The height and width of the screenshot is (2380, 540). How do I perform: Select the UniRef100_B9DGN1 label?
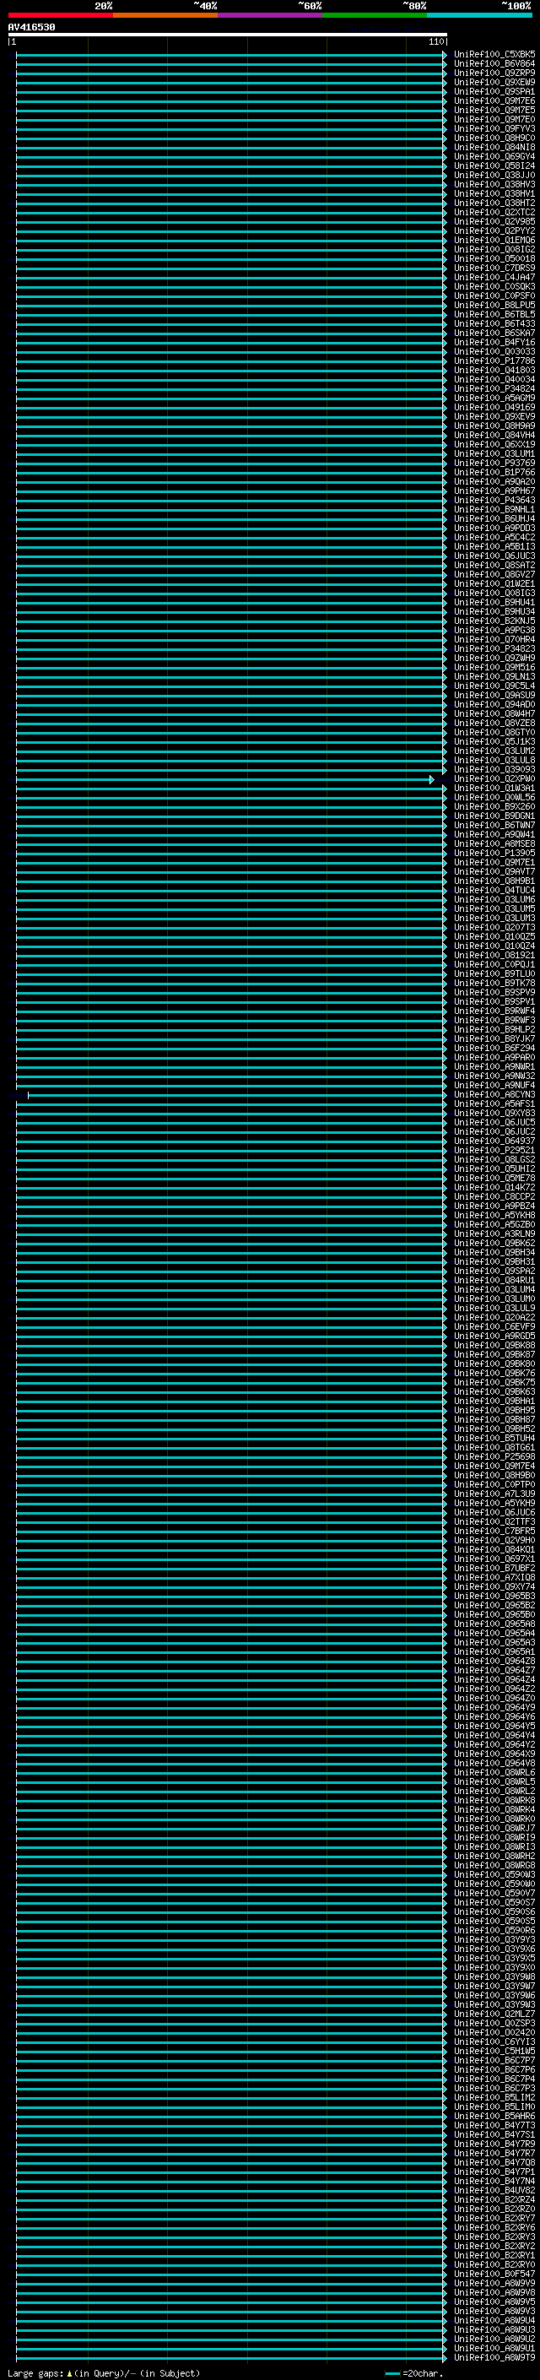tap(494, 816)
